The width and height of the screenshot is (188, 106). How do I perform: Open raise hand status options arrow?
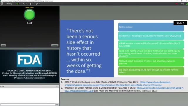(39, 4)
